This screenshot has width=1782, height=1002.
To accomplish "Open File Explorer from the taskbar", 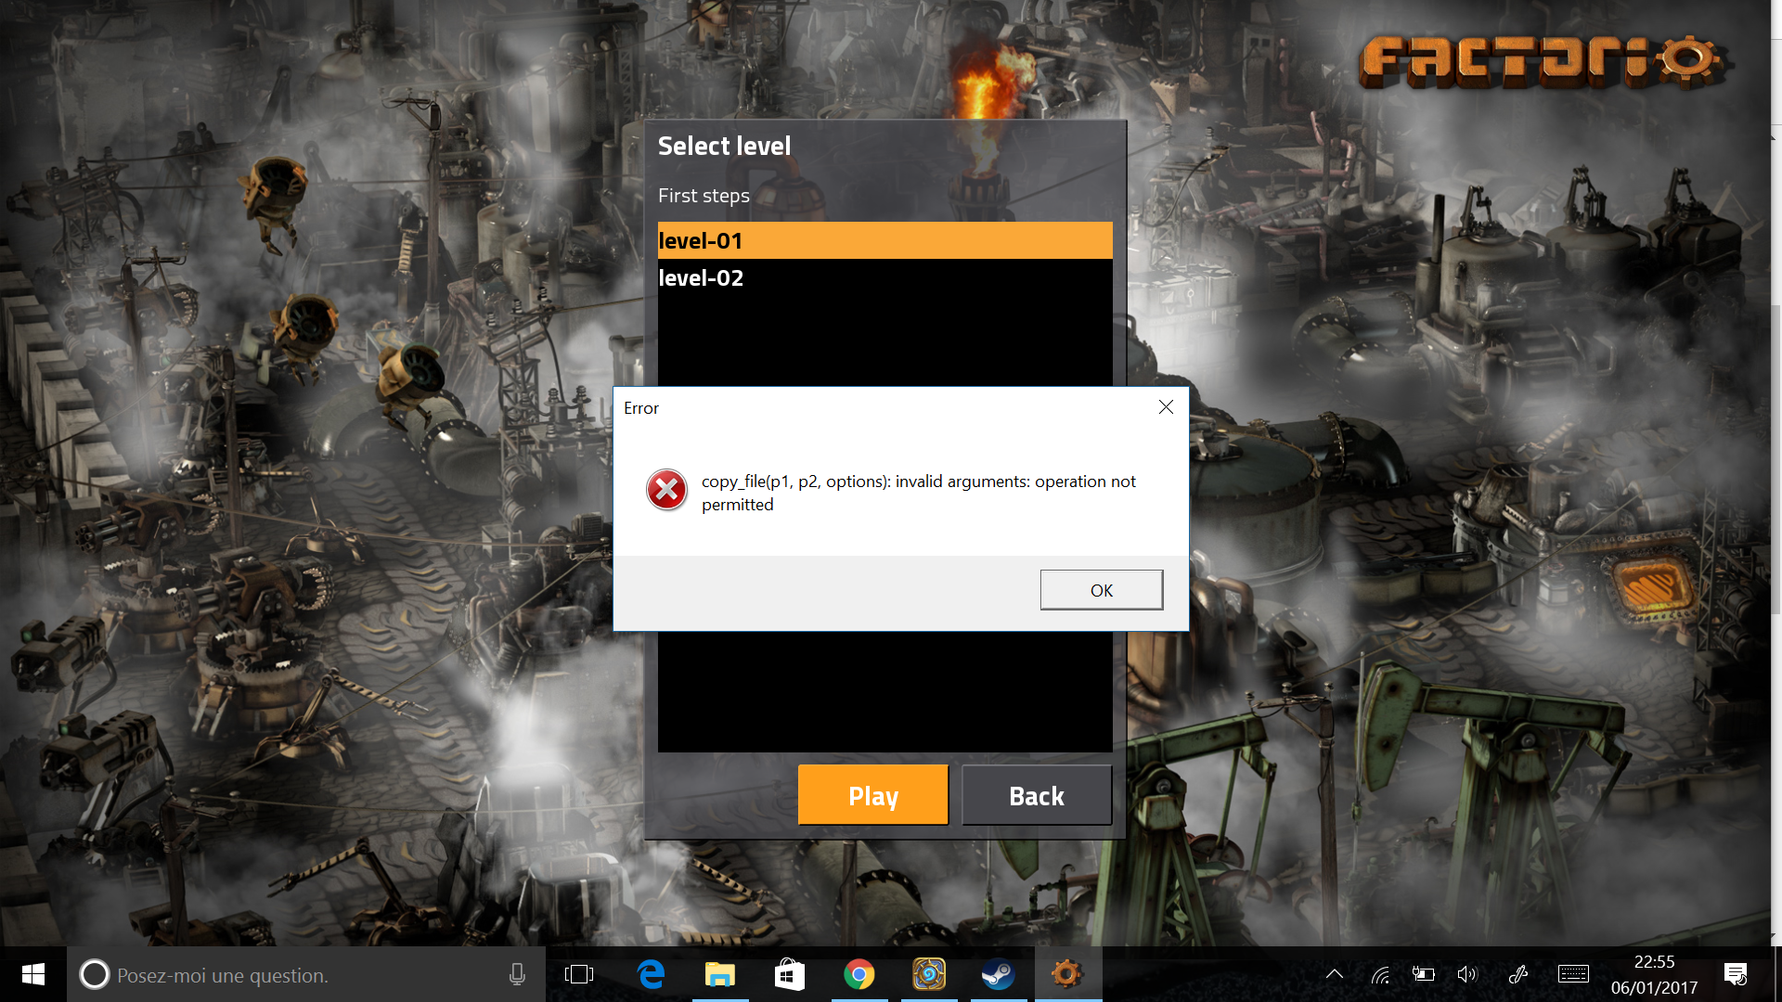I will click(x=720, y=974).
